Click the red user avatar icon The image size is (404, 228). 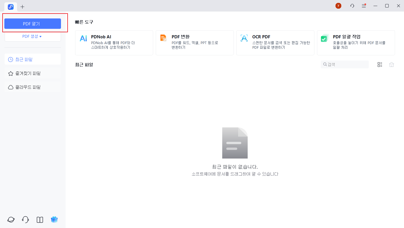tap(338, 5)
